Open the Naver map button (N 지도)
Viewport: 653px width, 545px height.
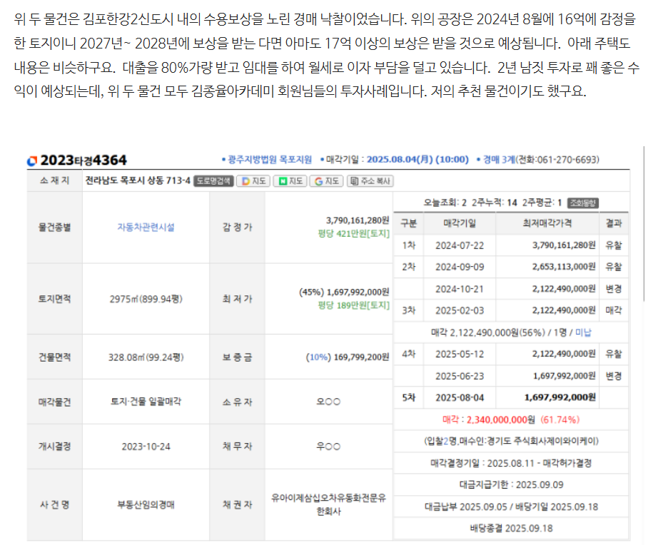[x=290, y=181]
